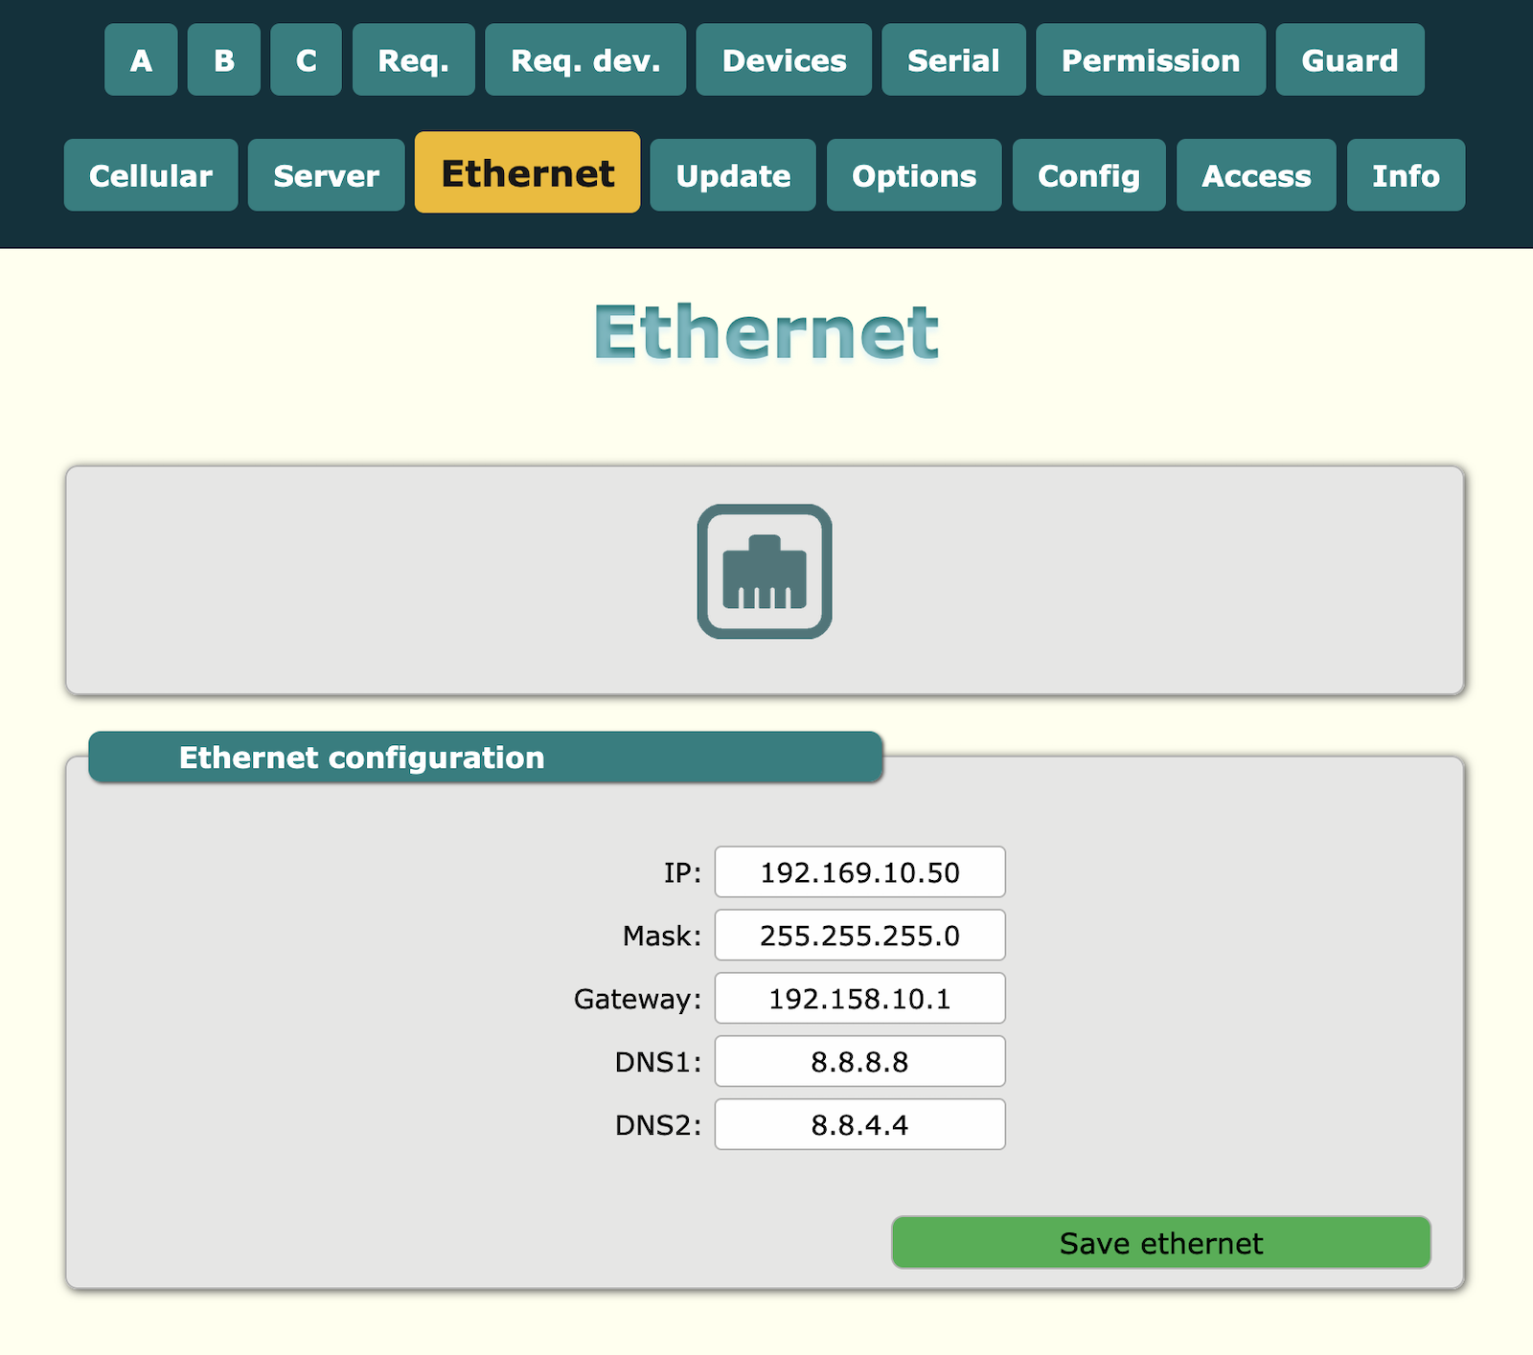Click the Ethernet page title
Viewport: 1533px width, 1355px height.
click(x=766, y=332)
